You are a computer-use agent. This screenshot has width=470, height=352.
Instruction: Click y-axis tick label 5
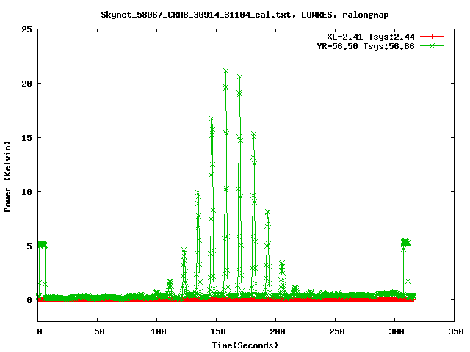29,246
